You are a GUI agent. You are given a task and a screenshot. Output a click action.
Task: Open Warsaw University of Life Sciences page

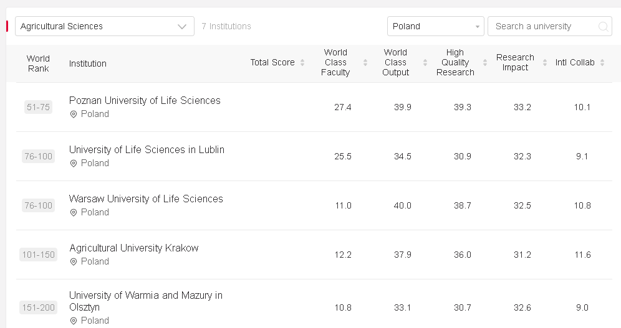point(146,199)
